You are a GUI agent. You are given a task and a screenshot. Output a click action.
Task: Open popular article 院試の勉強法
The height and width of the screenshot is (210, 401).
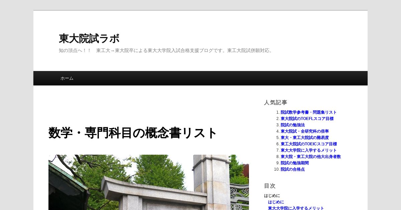(292, 125)
